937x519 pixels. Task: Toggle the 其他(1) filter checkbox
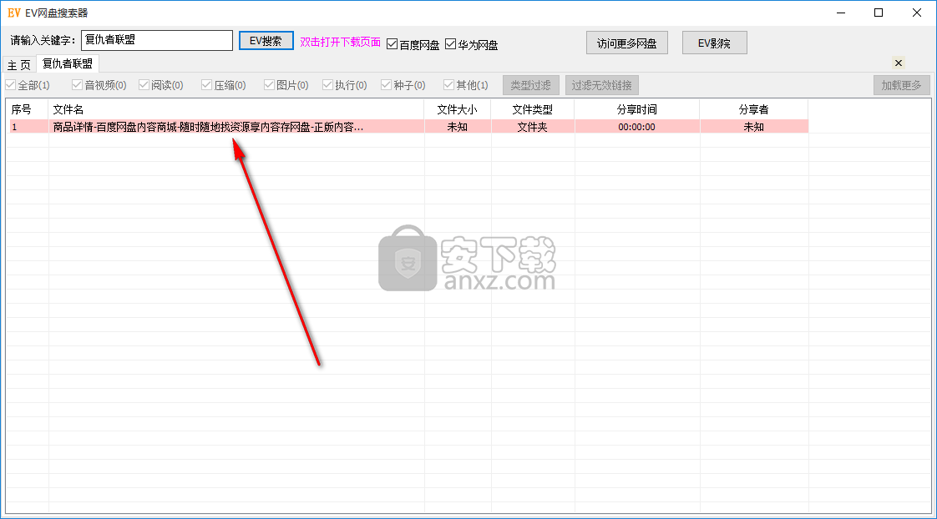tap(465, 85)
